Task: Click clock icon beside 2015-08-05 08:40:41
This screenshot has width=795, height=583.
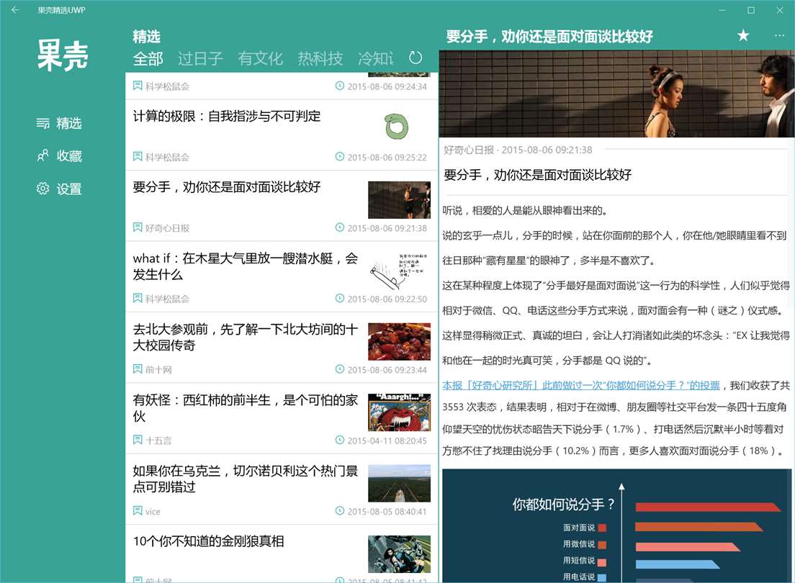Action: tap(340, 511)
